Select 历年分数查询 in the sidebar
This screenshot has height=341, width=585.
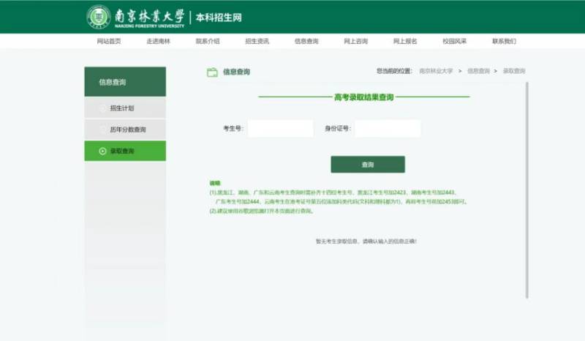pyautogui.click(x=128, y=130)
